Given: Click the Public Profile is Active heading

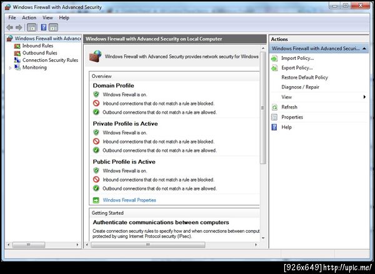Looking at the screenshot, I should pos(124,162).
